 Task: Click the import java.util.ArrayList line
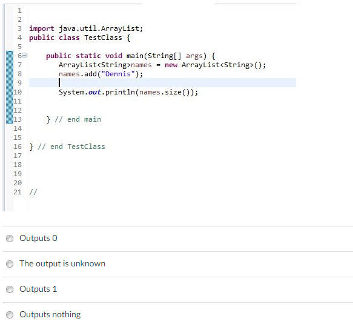click(x=86, y=28)
